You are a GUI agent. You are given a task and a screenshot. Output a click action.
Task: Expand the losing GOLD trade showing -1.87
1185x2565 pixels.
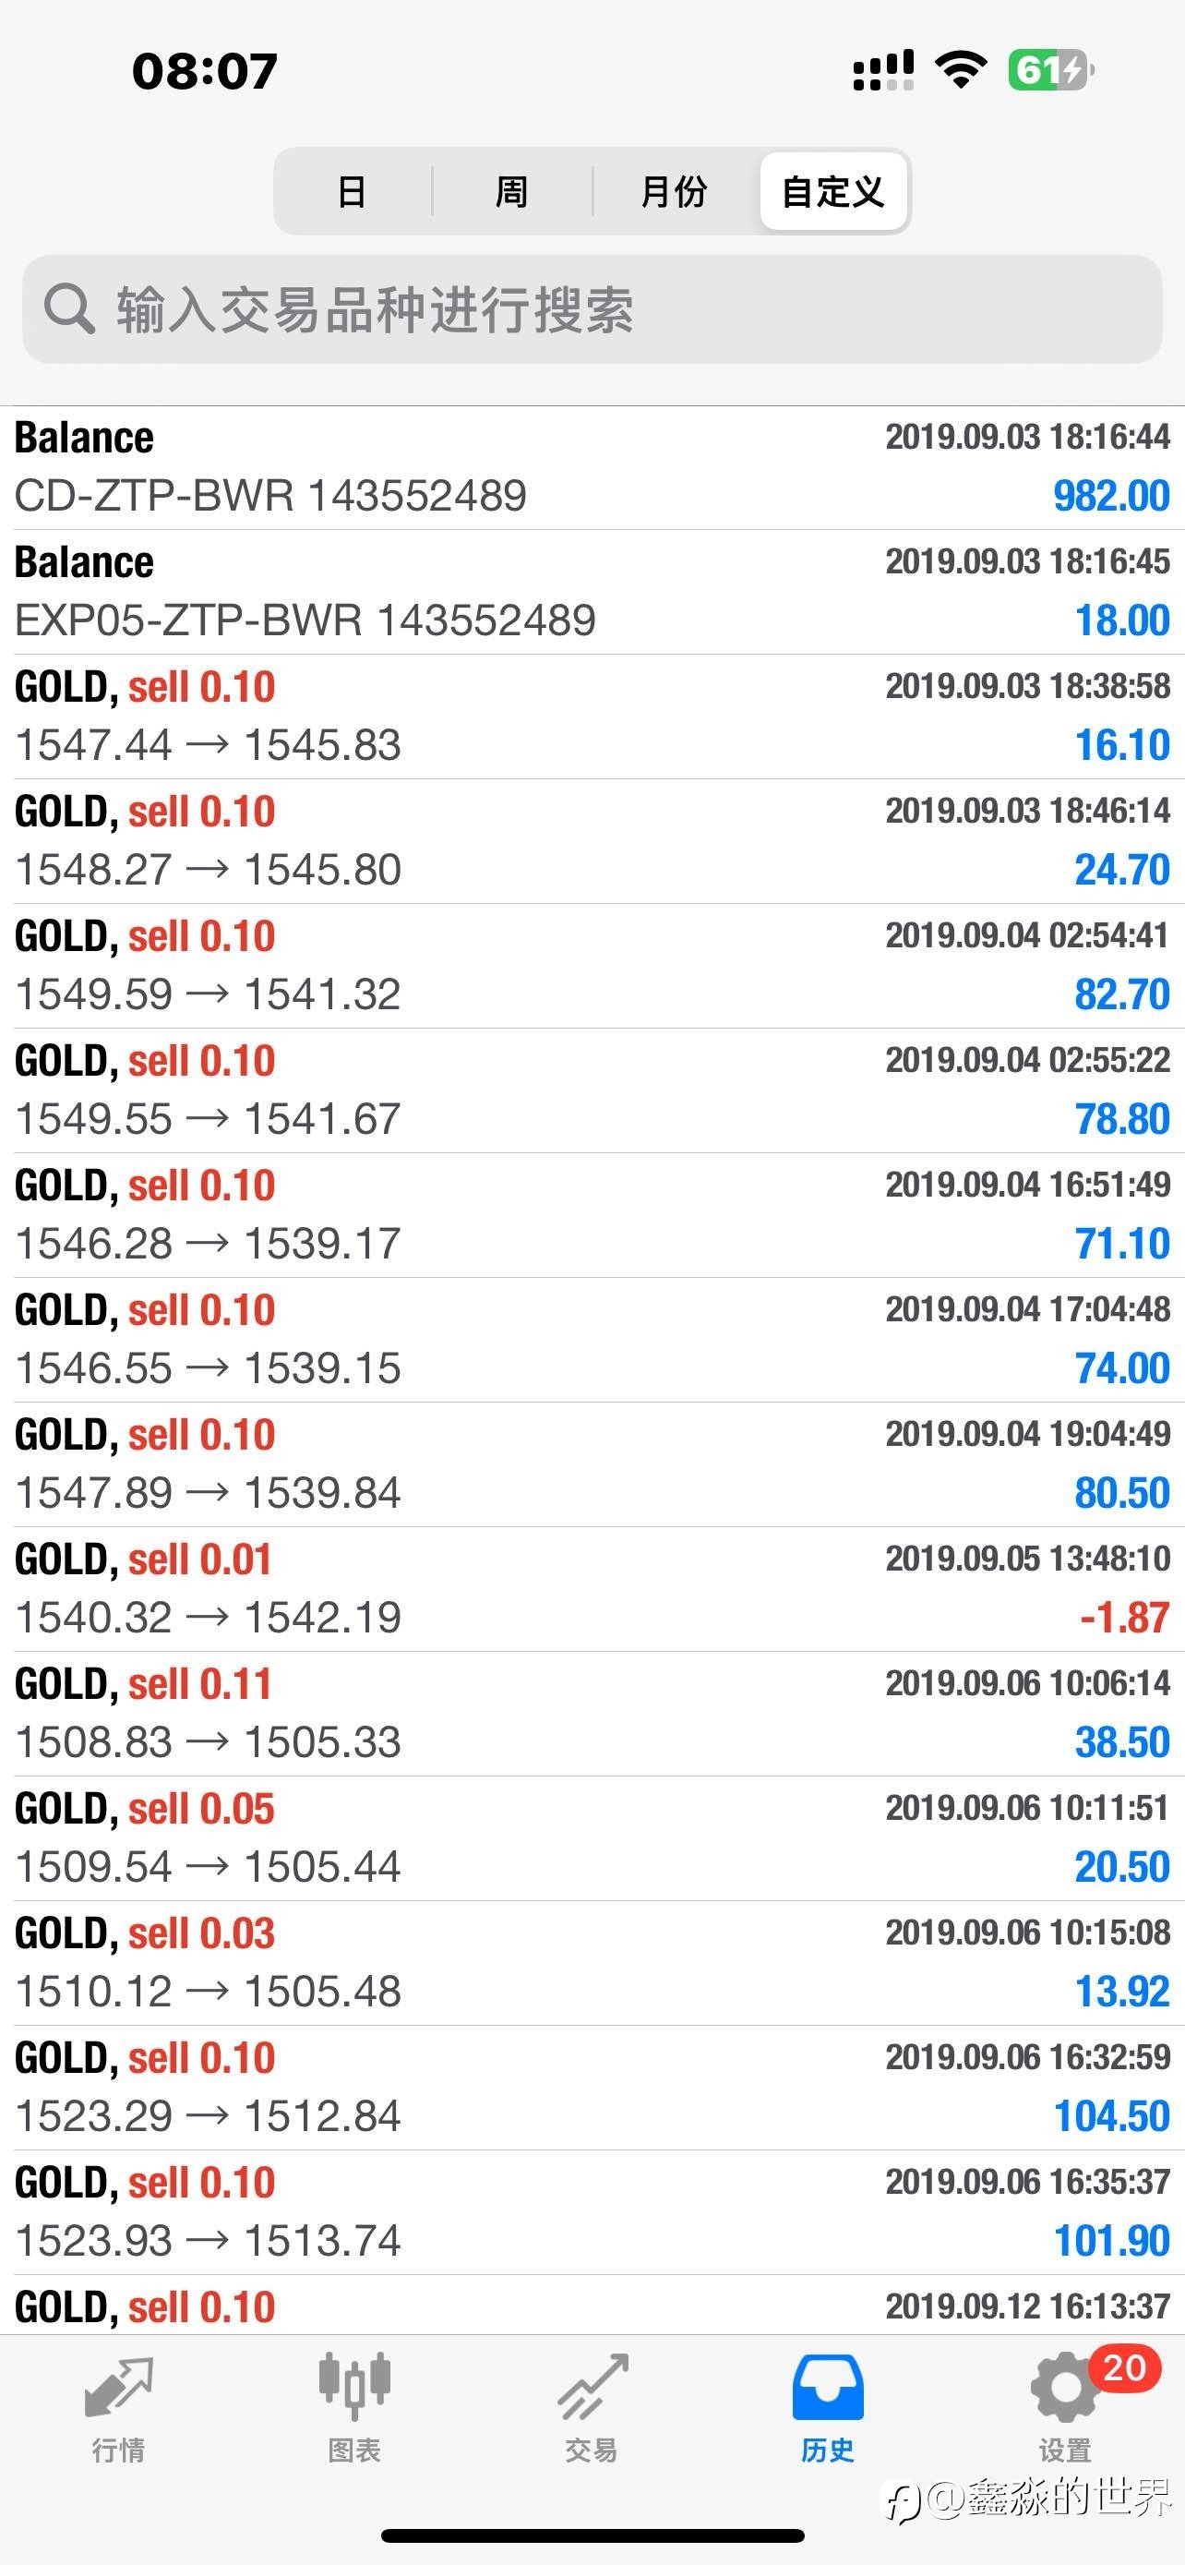pos(592,1589)
